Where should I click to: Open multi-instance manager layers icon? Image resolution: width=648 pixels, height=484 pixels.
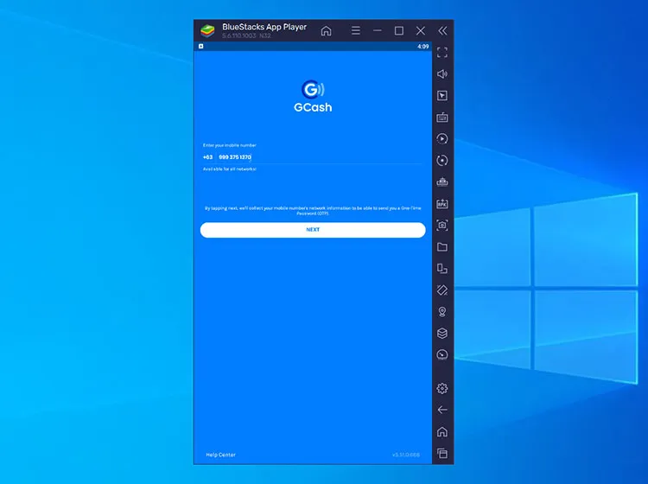[442, 333]
